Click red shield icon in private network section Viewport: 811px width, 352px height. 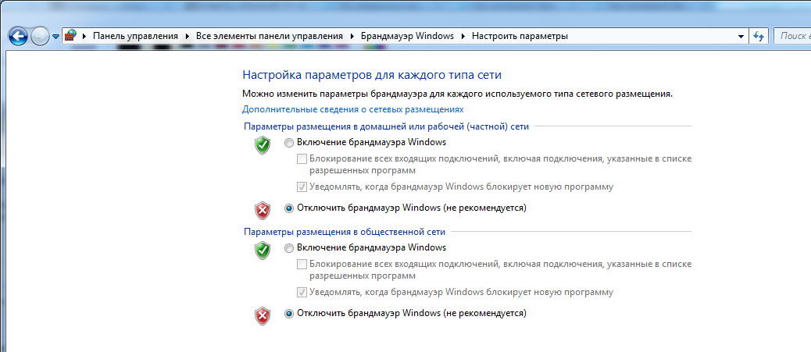263,211
